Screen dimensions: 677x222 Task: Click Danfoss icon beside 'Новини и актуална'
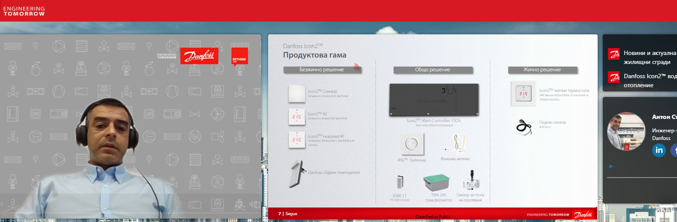pyautogui.click(x=614, y=54)
